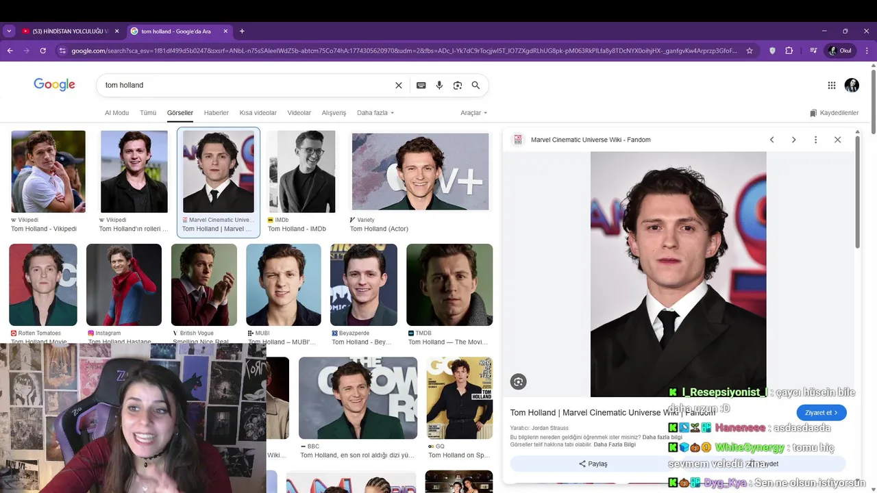
Task: Expand Daha fazla dropdown
Action: (375, 113)
